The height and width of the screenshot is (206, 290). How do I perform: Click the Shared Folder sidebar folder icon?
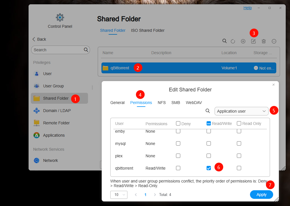(37, 98)
